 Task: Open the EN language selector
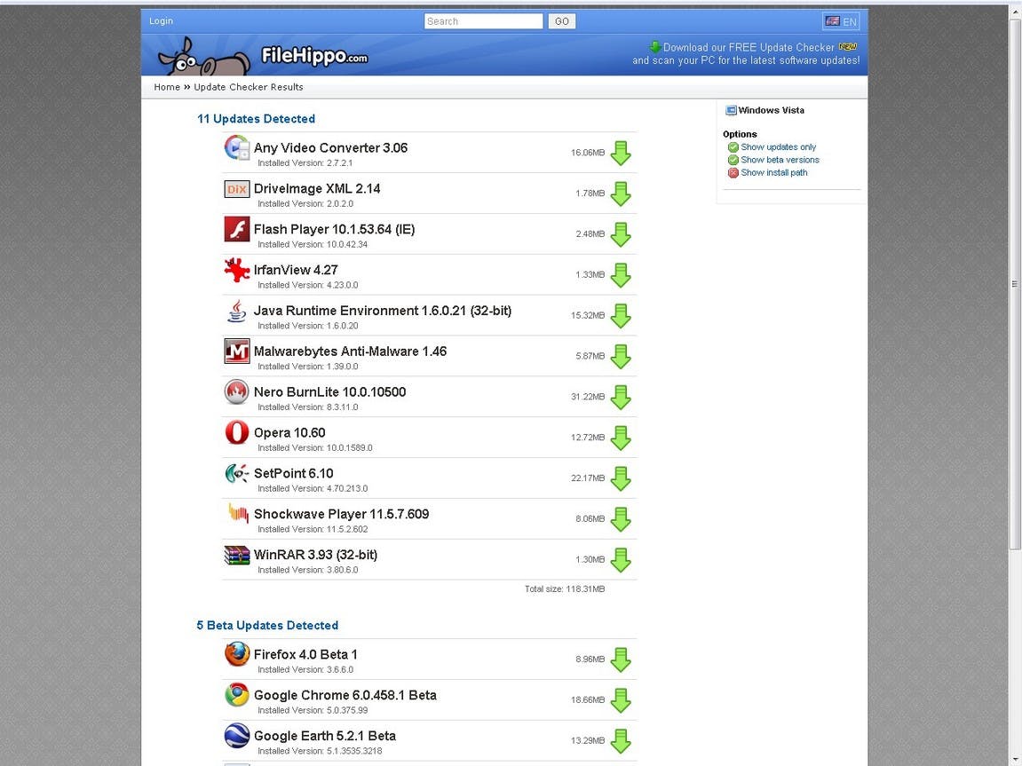coord(841,21)
